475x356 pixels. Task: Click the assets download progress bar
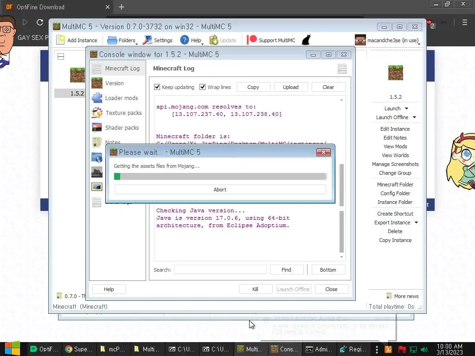click(x=220, y=177)
